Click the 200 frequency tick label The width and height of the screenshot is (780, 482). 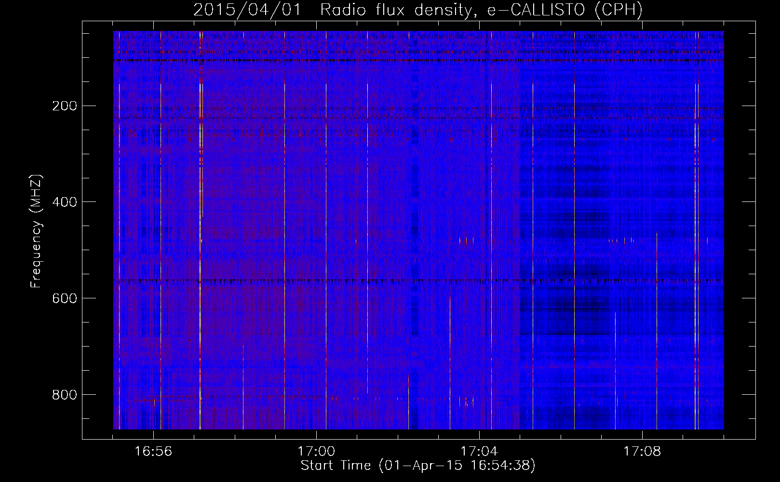point(64,106)
